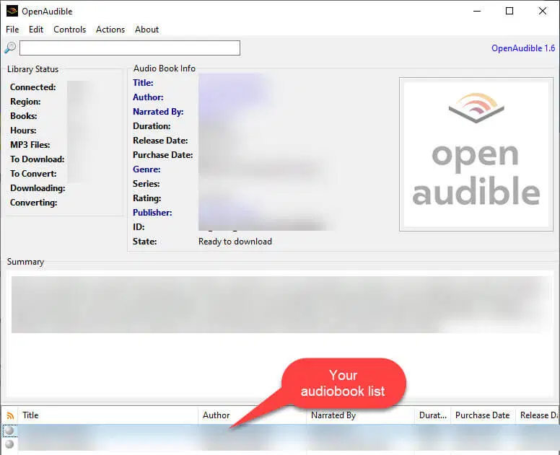Sort list by Title column header
The height and width of the screenshot is (455, 560).
tap(108, 415)
